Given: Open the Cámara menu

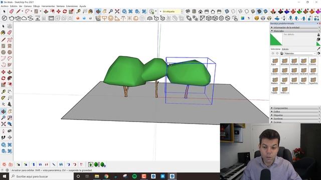Looking at the screenshot, I should click(x=28, y=6).
